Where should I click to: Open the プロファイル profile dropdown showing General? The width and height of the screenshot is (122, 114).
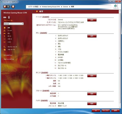(x=14, y=24)
